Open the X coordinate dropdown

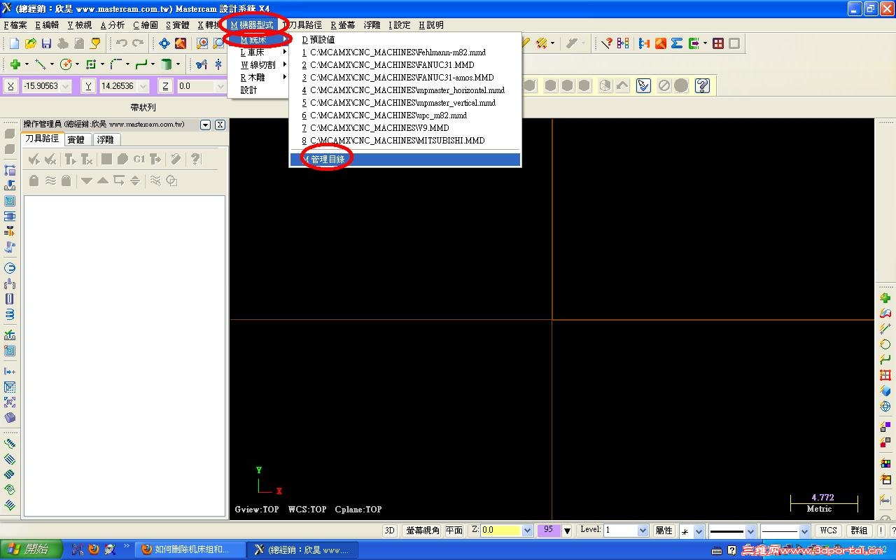click(66, 86)
